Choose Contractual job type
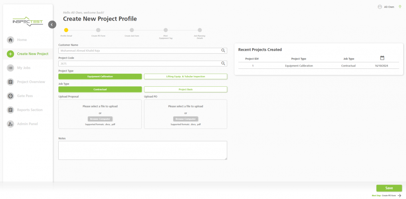406x199 pixels. pyautogui.click(x=100, y=89)
